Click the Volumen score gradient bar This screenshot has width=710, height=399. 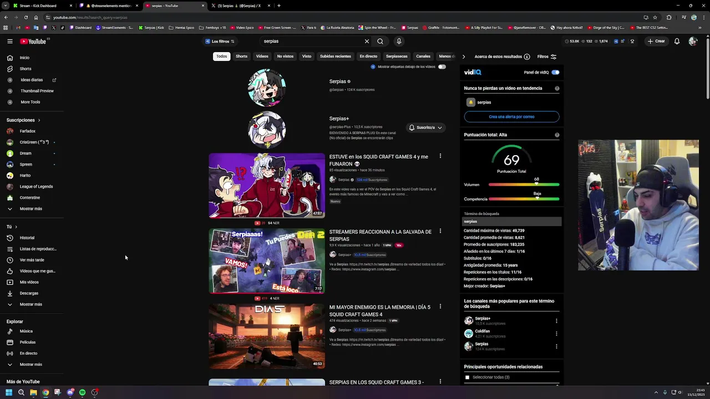click(524, 185)
